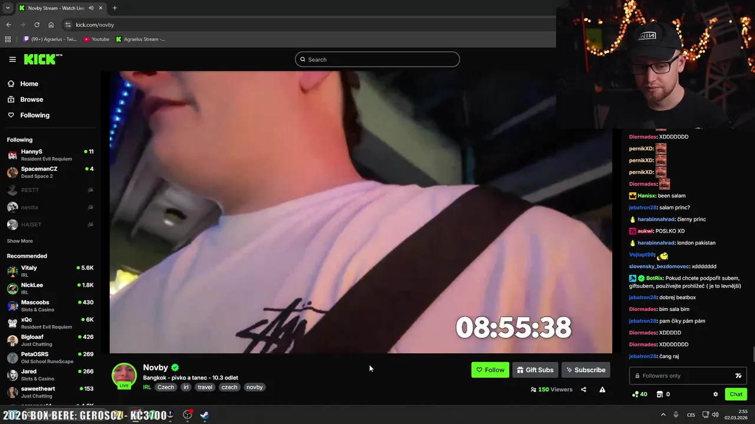Open offline nestta channel
Screen dimensions: 755x424
point(50,207)
